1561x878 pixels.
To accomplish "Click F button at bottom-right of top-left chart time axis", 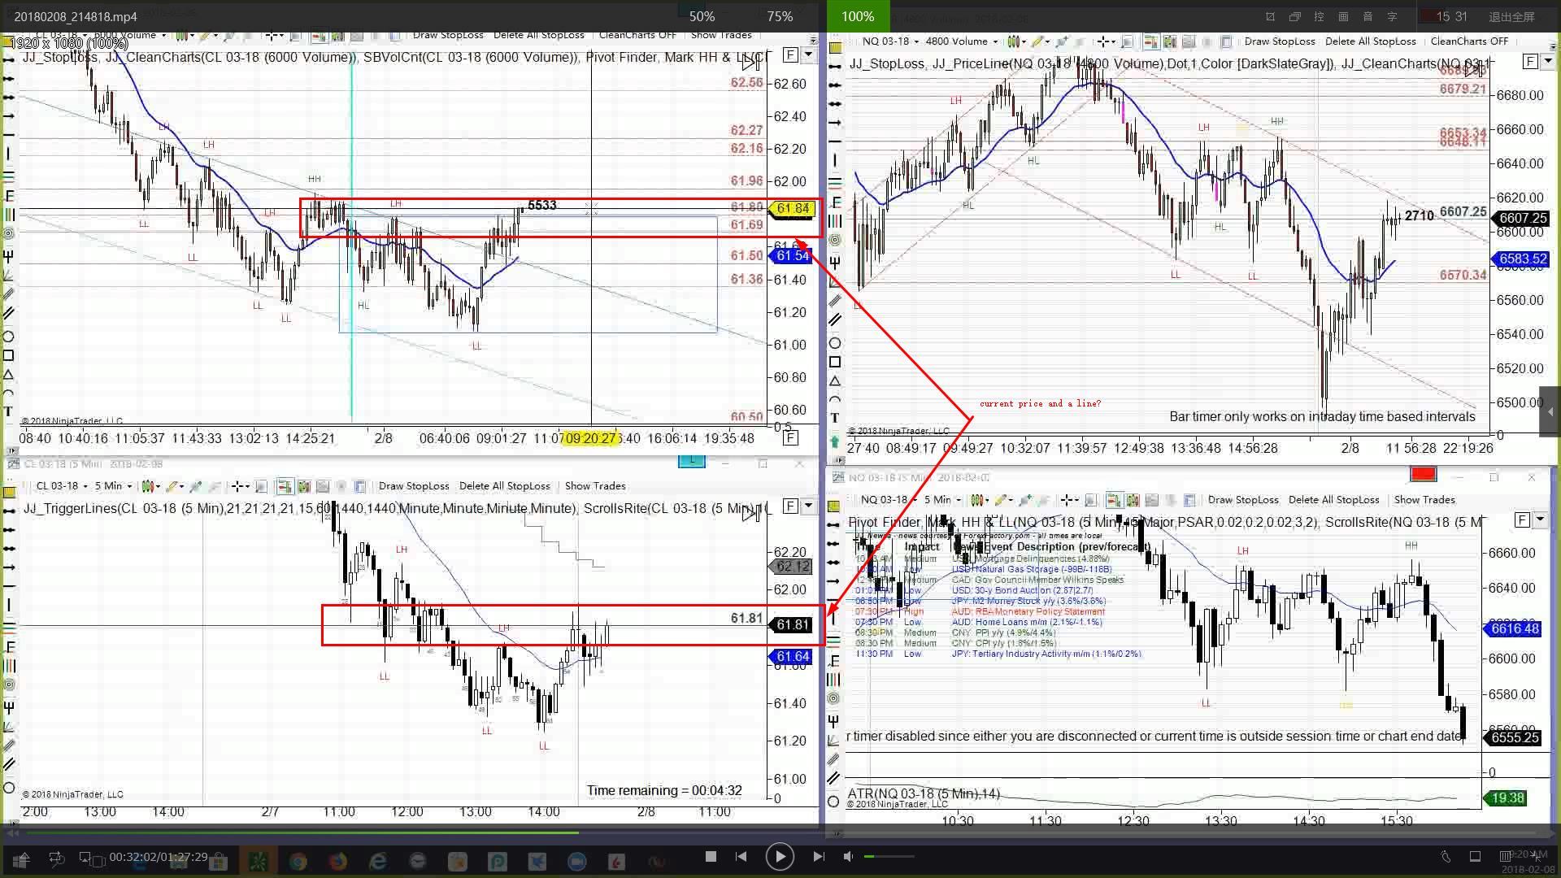I will pos(790,438).
